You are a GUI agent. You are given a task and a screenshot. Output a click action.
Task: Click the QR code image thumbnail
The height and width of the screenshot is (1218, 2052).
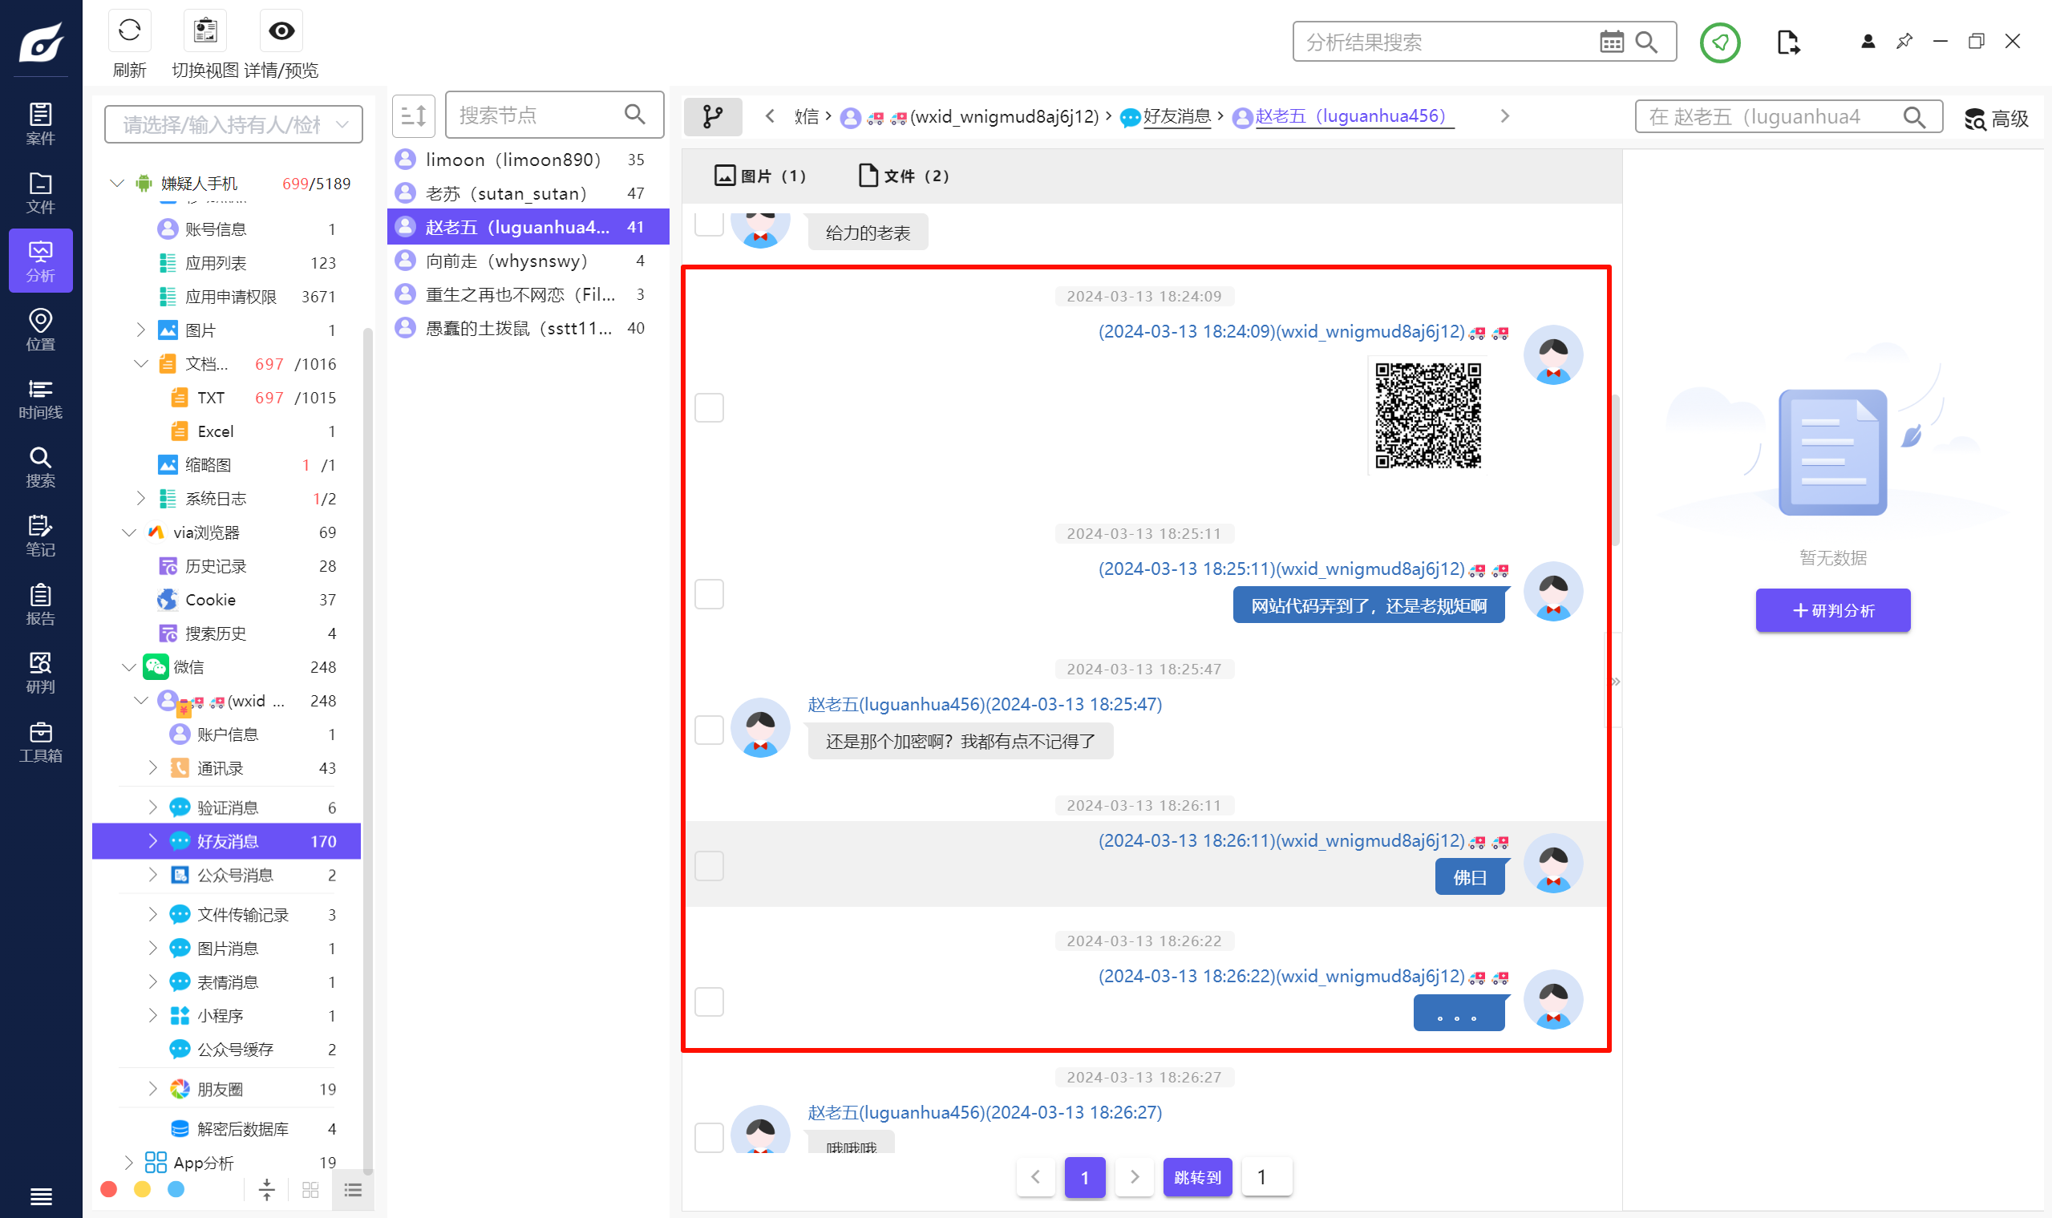1427,415
